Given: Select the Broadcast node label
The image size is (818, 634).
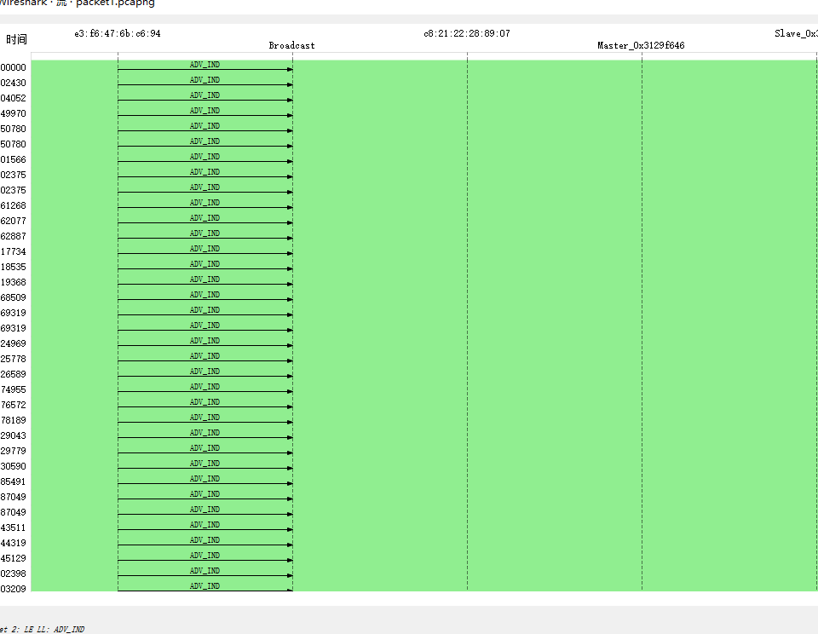Looking at the screenshot, I should coord(291,45).
